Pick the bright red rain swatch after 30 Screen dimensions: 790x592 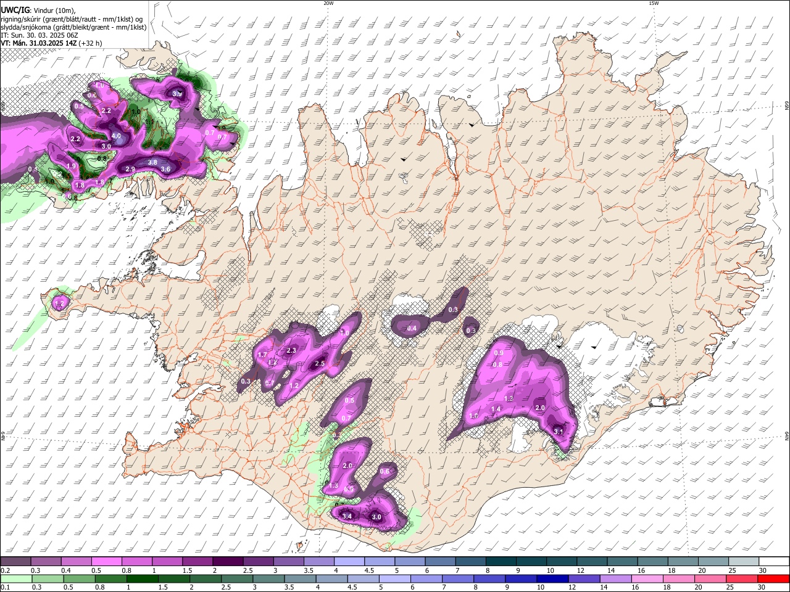click(x=774, y=578)
